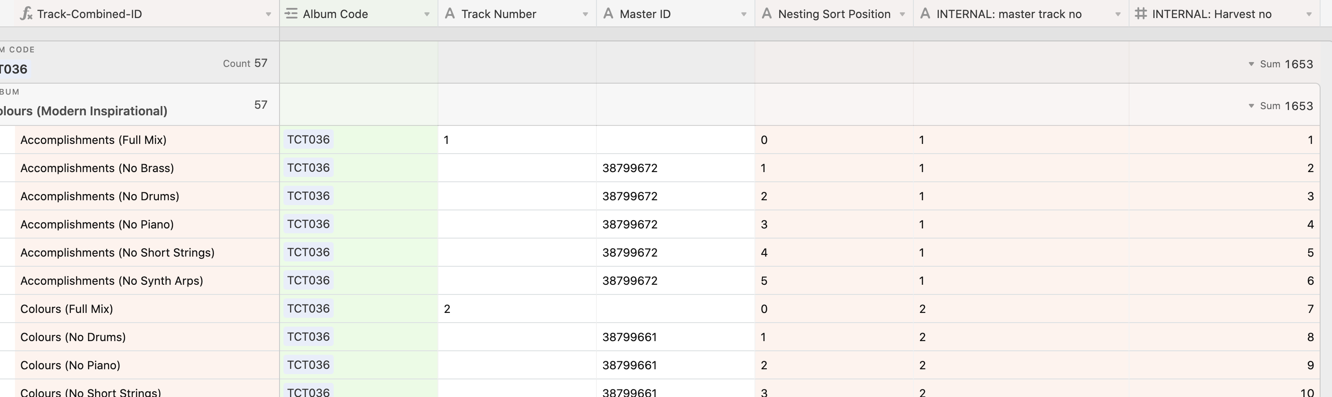This screenshot has height=397, width=1332.
Task: Click the text type icon for Master ID
Action: (608, 14)
